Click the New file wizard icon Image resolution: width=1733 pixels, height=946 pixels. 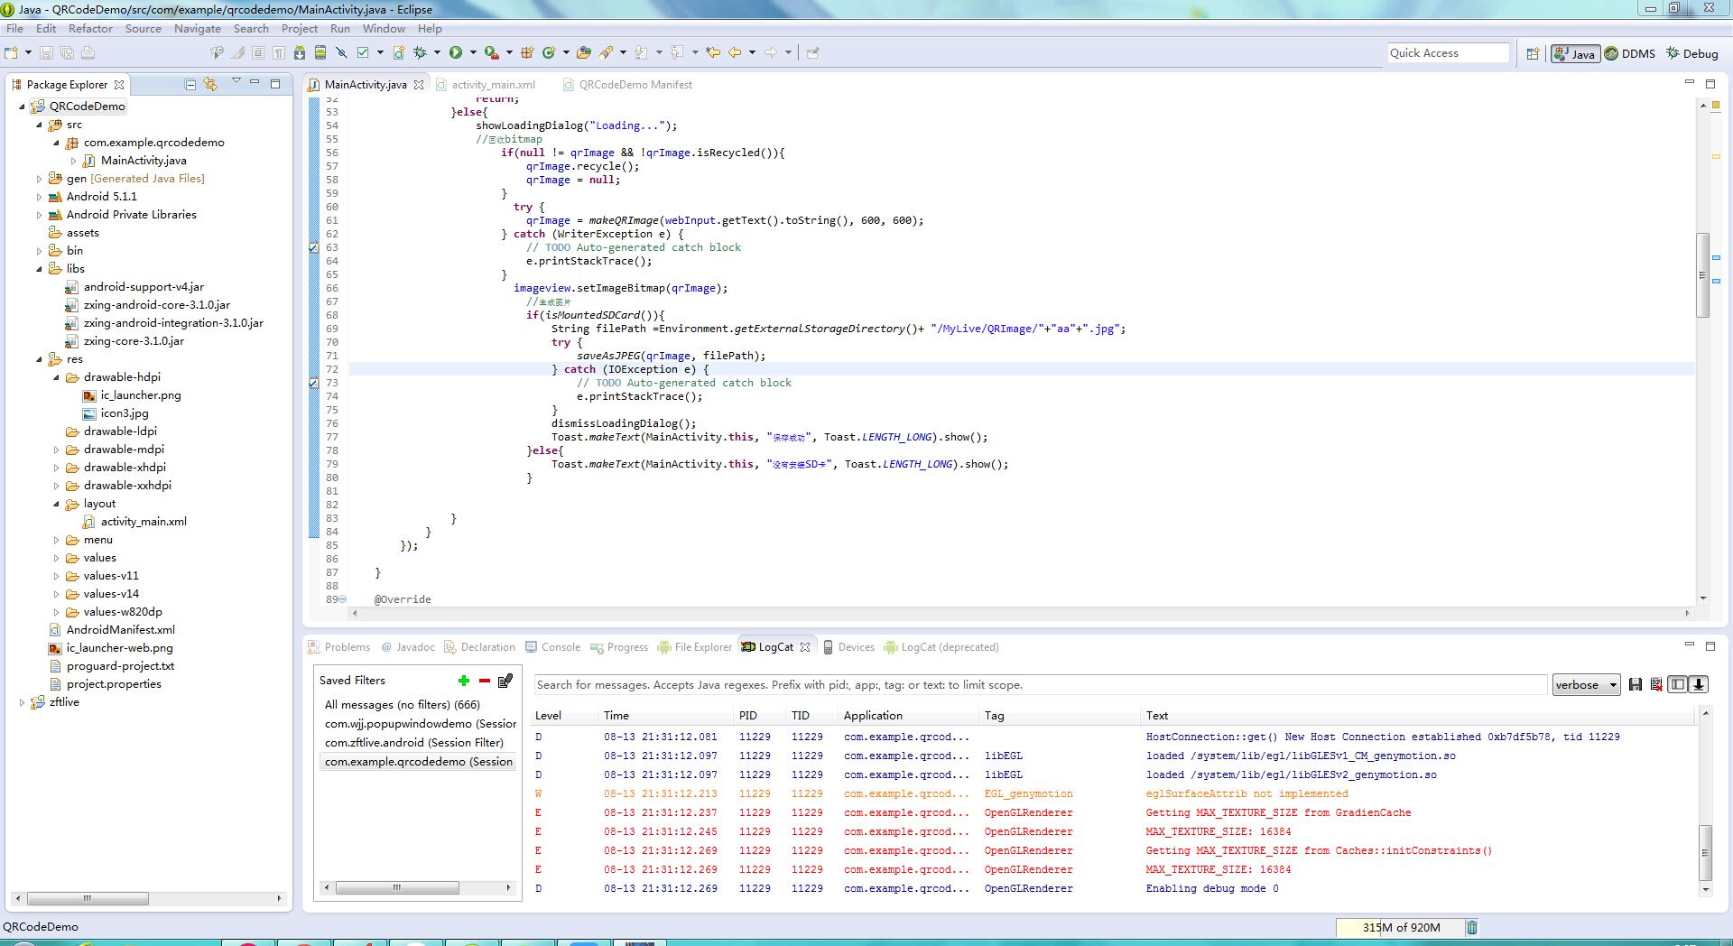tap(13, 52)
